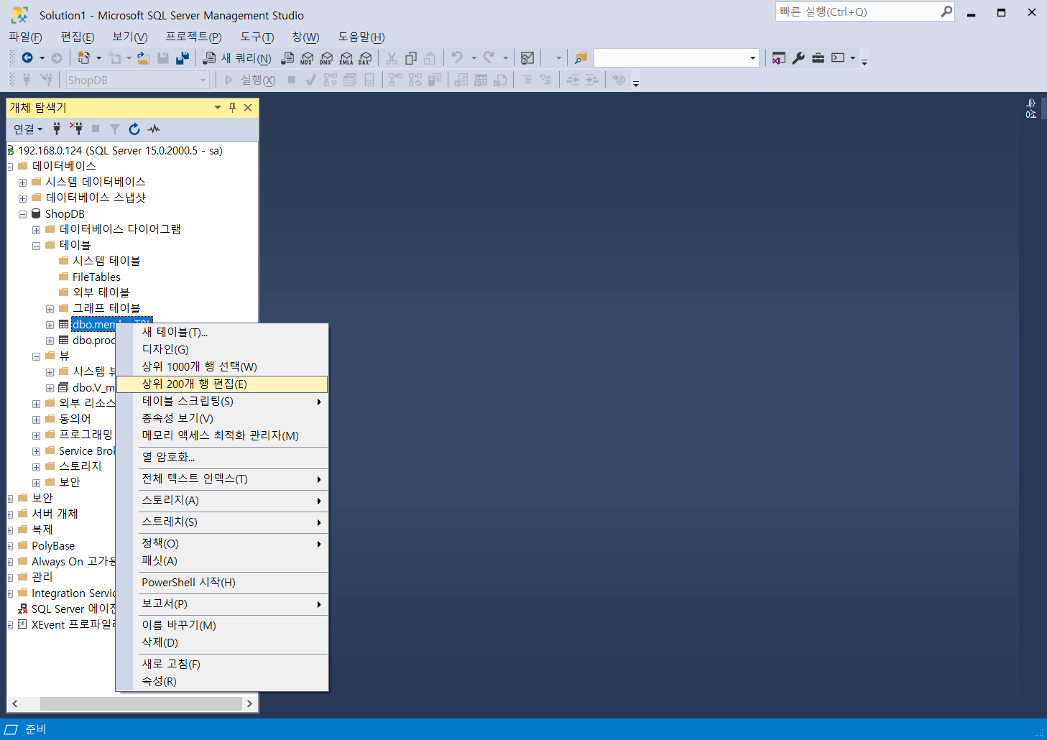The width and height of the screenshot is (1047, 740).
Task: Choose 종속성 보기(V) menu entry
Action: (222, 418)
